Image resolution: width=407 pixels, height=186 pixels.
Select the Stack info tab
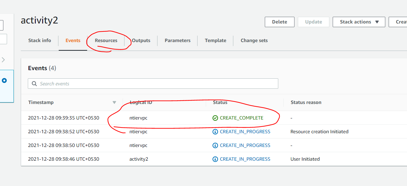[x=39, y=41]
